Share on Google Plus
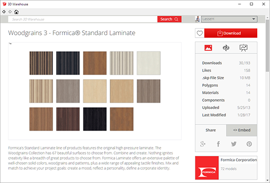 (x=203, y=144)
